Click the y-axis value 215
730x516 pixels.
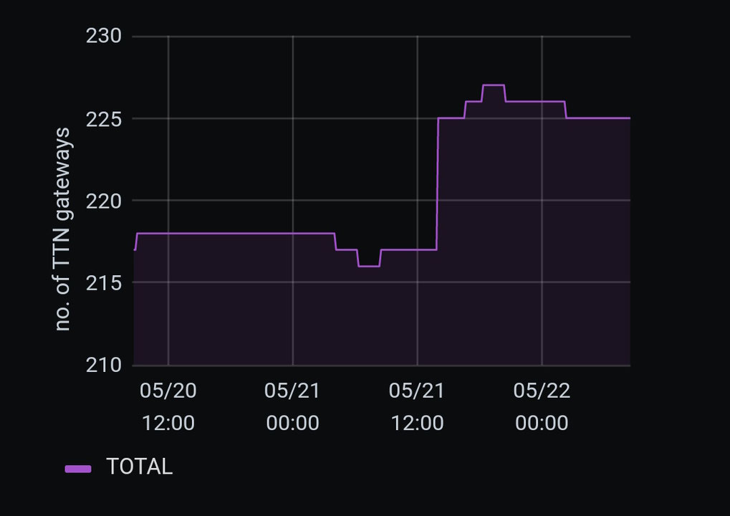click(103, 283)
